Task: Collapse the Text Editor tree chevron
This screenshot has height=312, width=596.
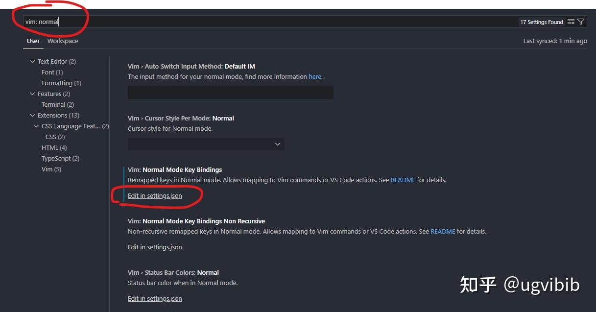Action: 32,62
